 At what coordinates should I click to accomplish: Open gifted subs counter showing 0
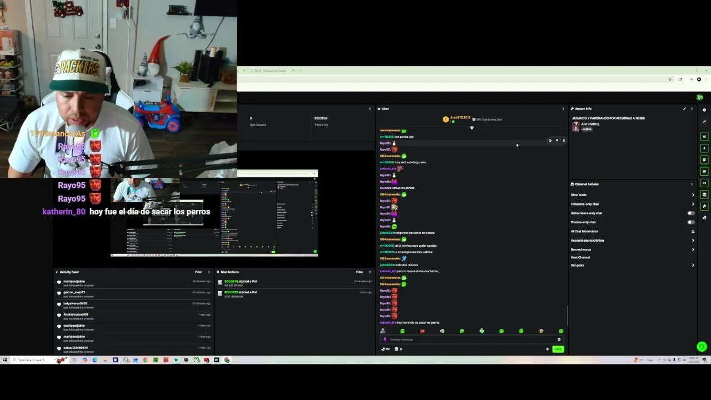point(398,349)
